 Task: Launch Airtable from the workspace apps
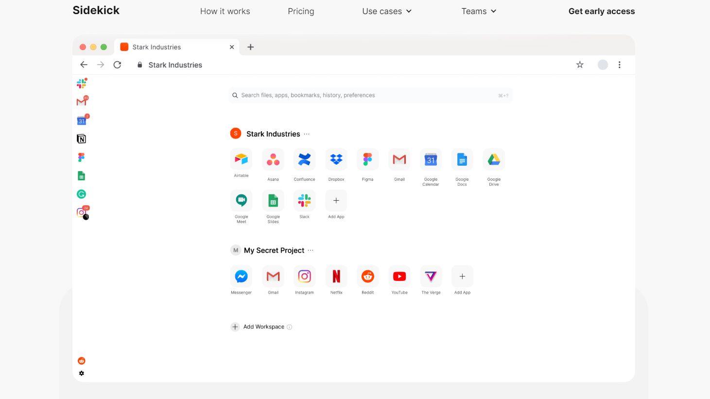241,159
